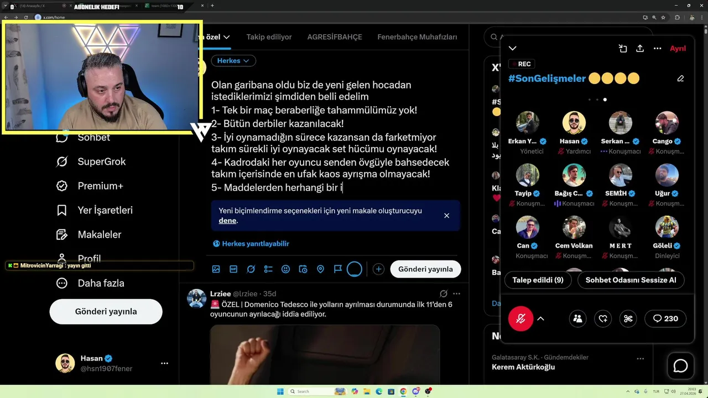Image resolution: width=708 pixels, height=398 pixels.
Task: Go to Yer İşaretleri bookmarks
Action: [95, 210]
